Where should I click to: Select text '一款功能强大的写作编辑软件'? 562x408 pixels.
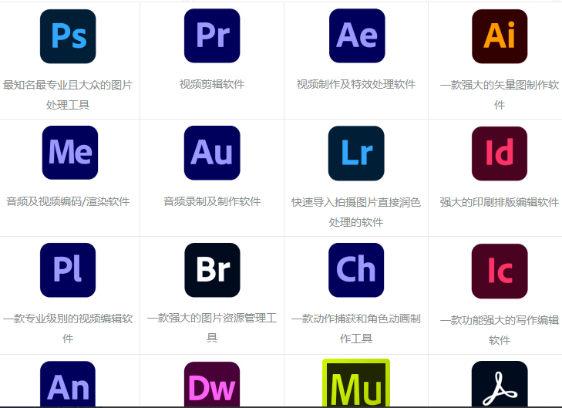tap(500, 330)
